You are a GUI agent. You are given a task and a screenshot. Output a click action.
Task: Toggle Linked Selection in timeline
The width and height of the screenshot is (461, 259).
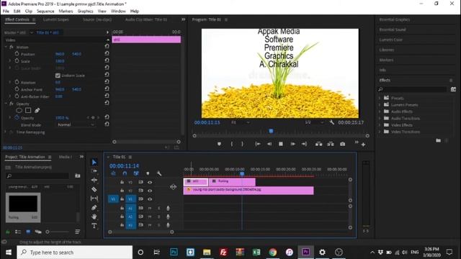[x=136, y=173]
